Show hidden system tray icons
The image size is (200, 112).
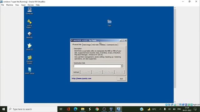point(160,109)
